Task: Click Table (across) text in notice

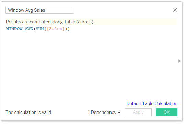Action: click(79, 22)
